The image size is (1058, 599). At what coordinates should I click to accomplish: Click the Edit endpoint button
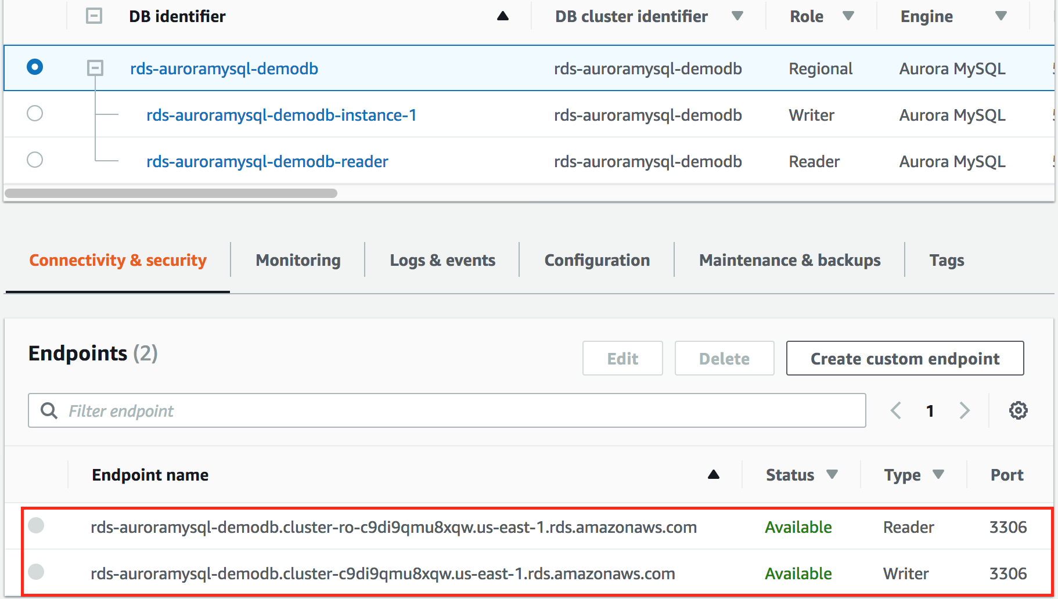pos(622,358)
